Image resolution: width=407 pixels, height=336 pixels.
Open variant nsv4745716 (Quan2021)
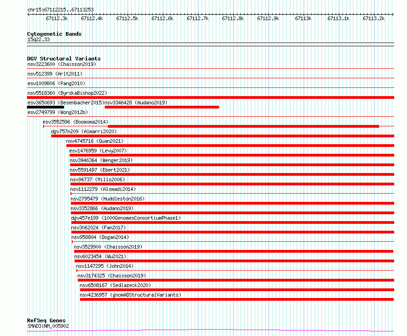pos(95,141)
